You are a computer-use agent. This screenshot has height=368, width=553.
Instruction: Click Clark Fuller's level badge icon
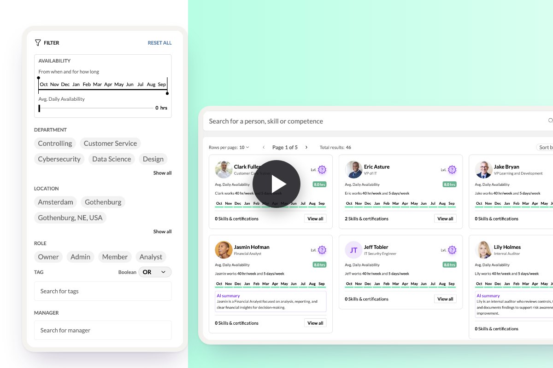pyautogui.click(x=322, y=170)
